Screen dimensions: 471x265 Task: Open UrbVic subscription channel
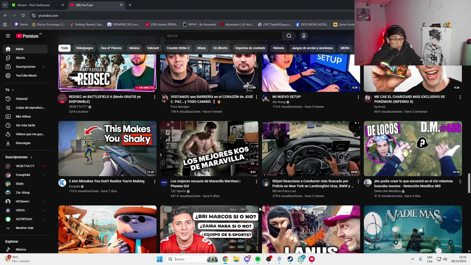[25, 210]
